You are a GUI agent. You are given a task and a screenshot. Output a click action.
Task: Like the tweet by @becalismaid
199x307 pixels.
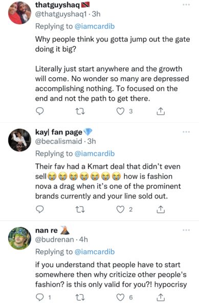[x=120, y=209]
